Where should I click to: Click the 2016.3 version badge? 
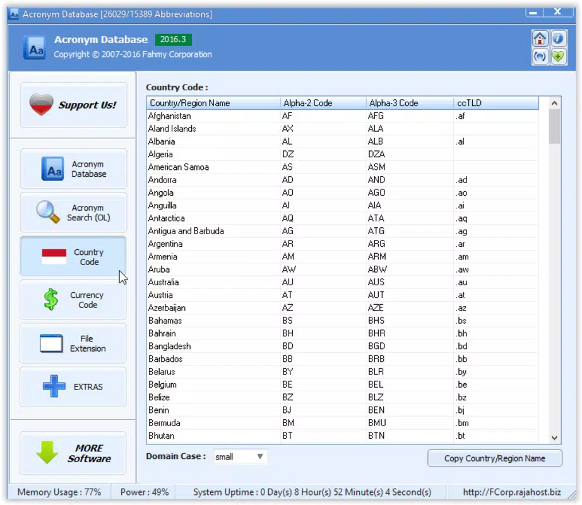pos(174,39)
